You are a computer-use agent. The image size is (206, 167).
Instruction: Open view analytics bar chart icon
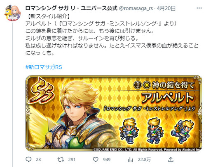coord(130,160)
